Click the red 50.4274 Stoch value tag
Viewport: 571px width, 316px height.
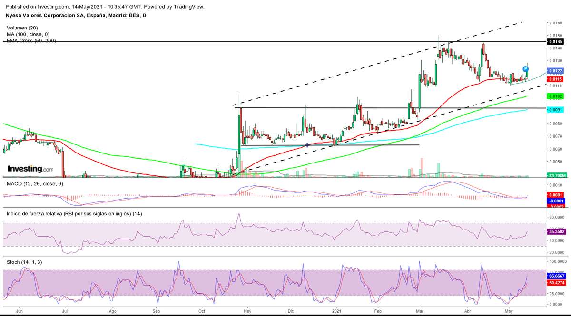[556, 282]
